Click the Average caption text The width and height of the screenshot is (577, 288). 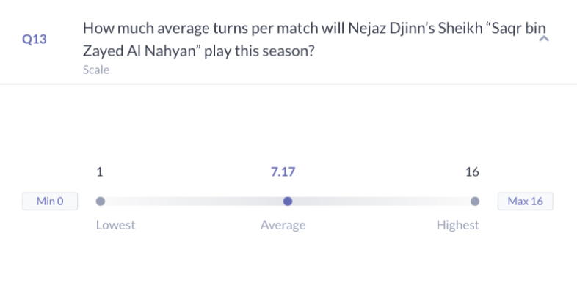click(283, 225)
